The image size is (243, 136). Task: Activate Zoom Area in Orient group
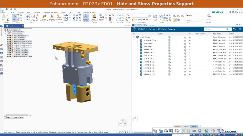[x=155, y=18]
